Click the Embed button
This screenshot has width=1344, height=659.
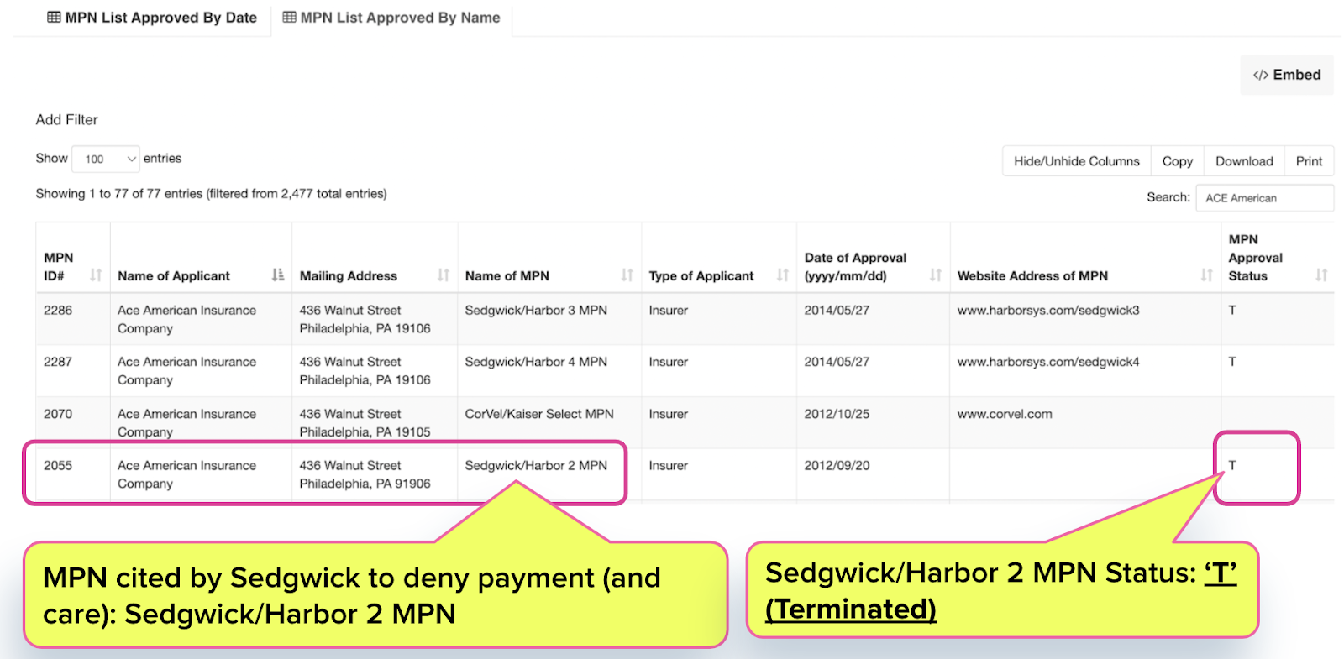pyautogui.click(x=1287, y=75)
